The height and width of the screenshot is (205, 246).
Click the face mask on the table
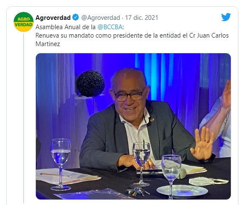pyautogui.click(x=208, y=181)
